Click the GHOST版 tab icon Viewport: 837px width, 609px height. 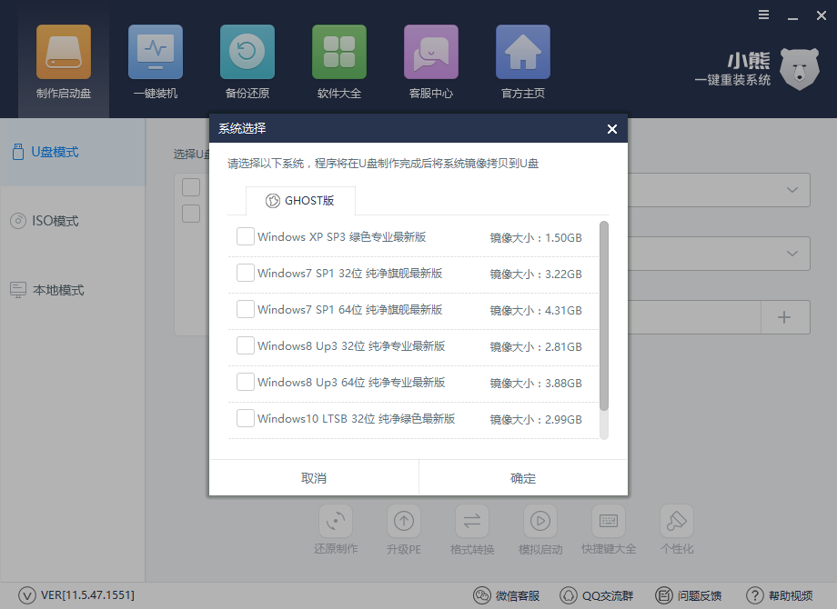(x=273, y=201)
